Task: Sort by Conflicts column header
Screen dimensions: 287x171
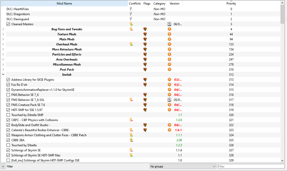Action: [x=135, y=3]
